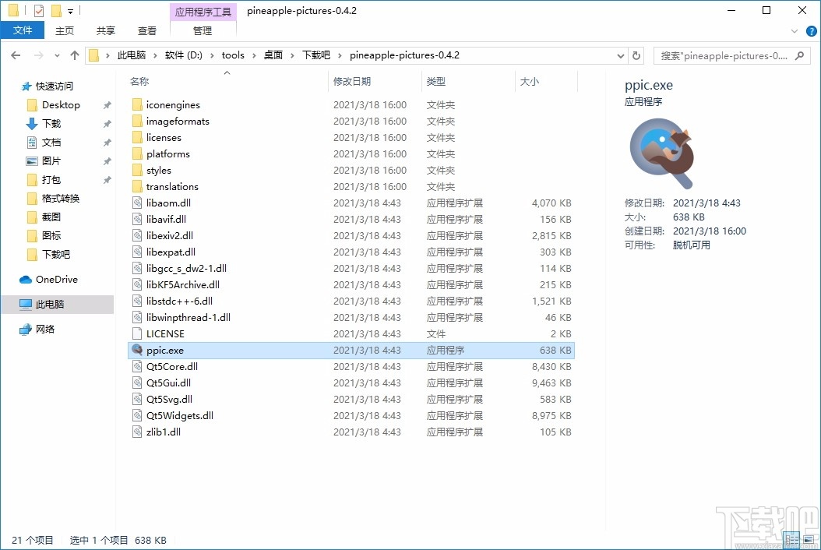Open recent locations dropdown arrow
Screen dimensions: 821x550
tap(57, 55)
